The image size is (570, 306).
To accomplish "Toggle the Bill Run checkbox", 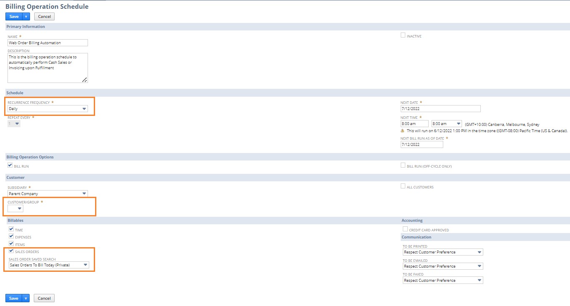I will pos(10,165).
